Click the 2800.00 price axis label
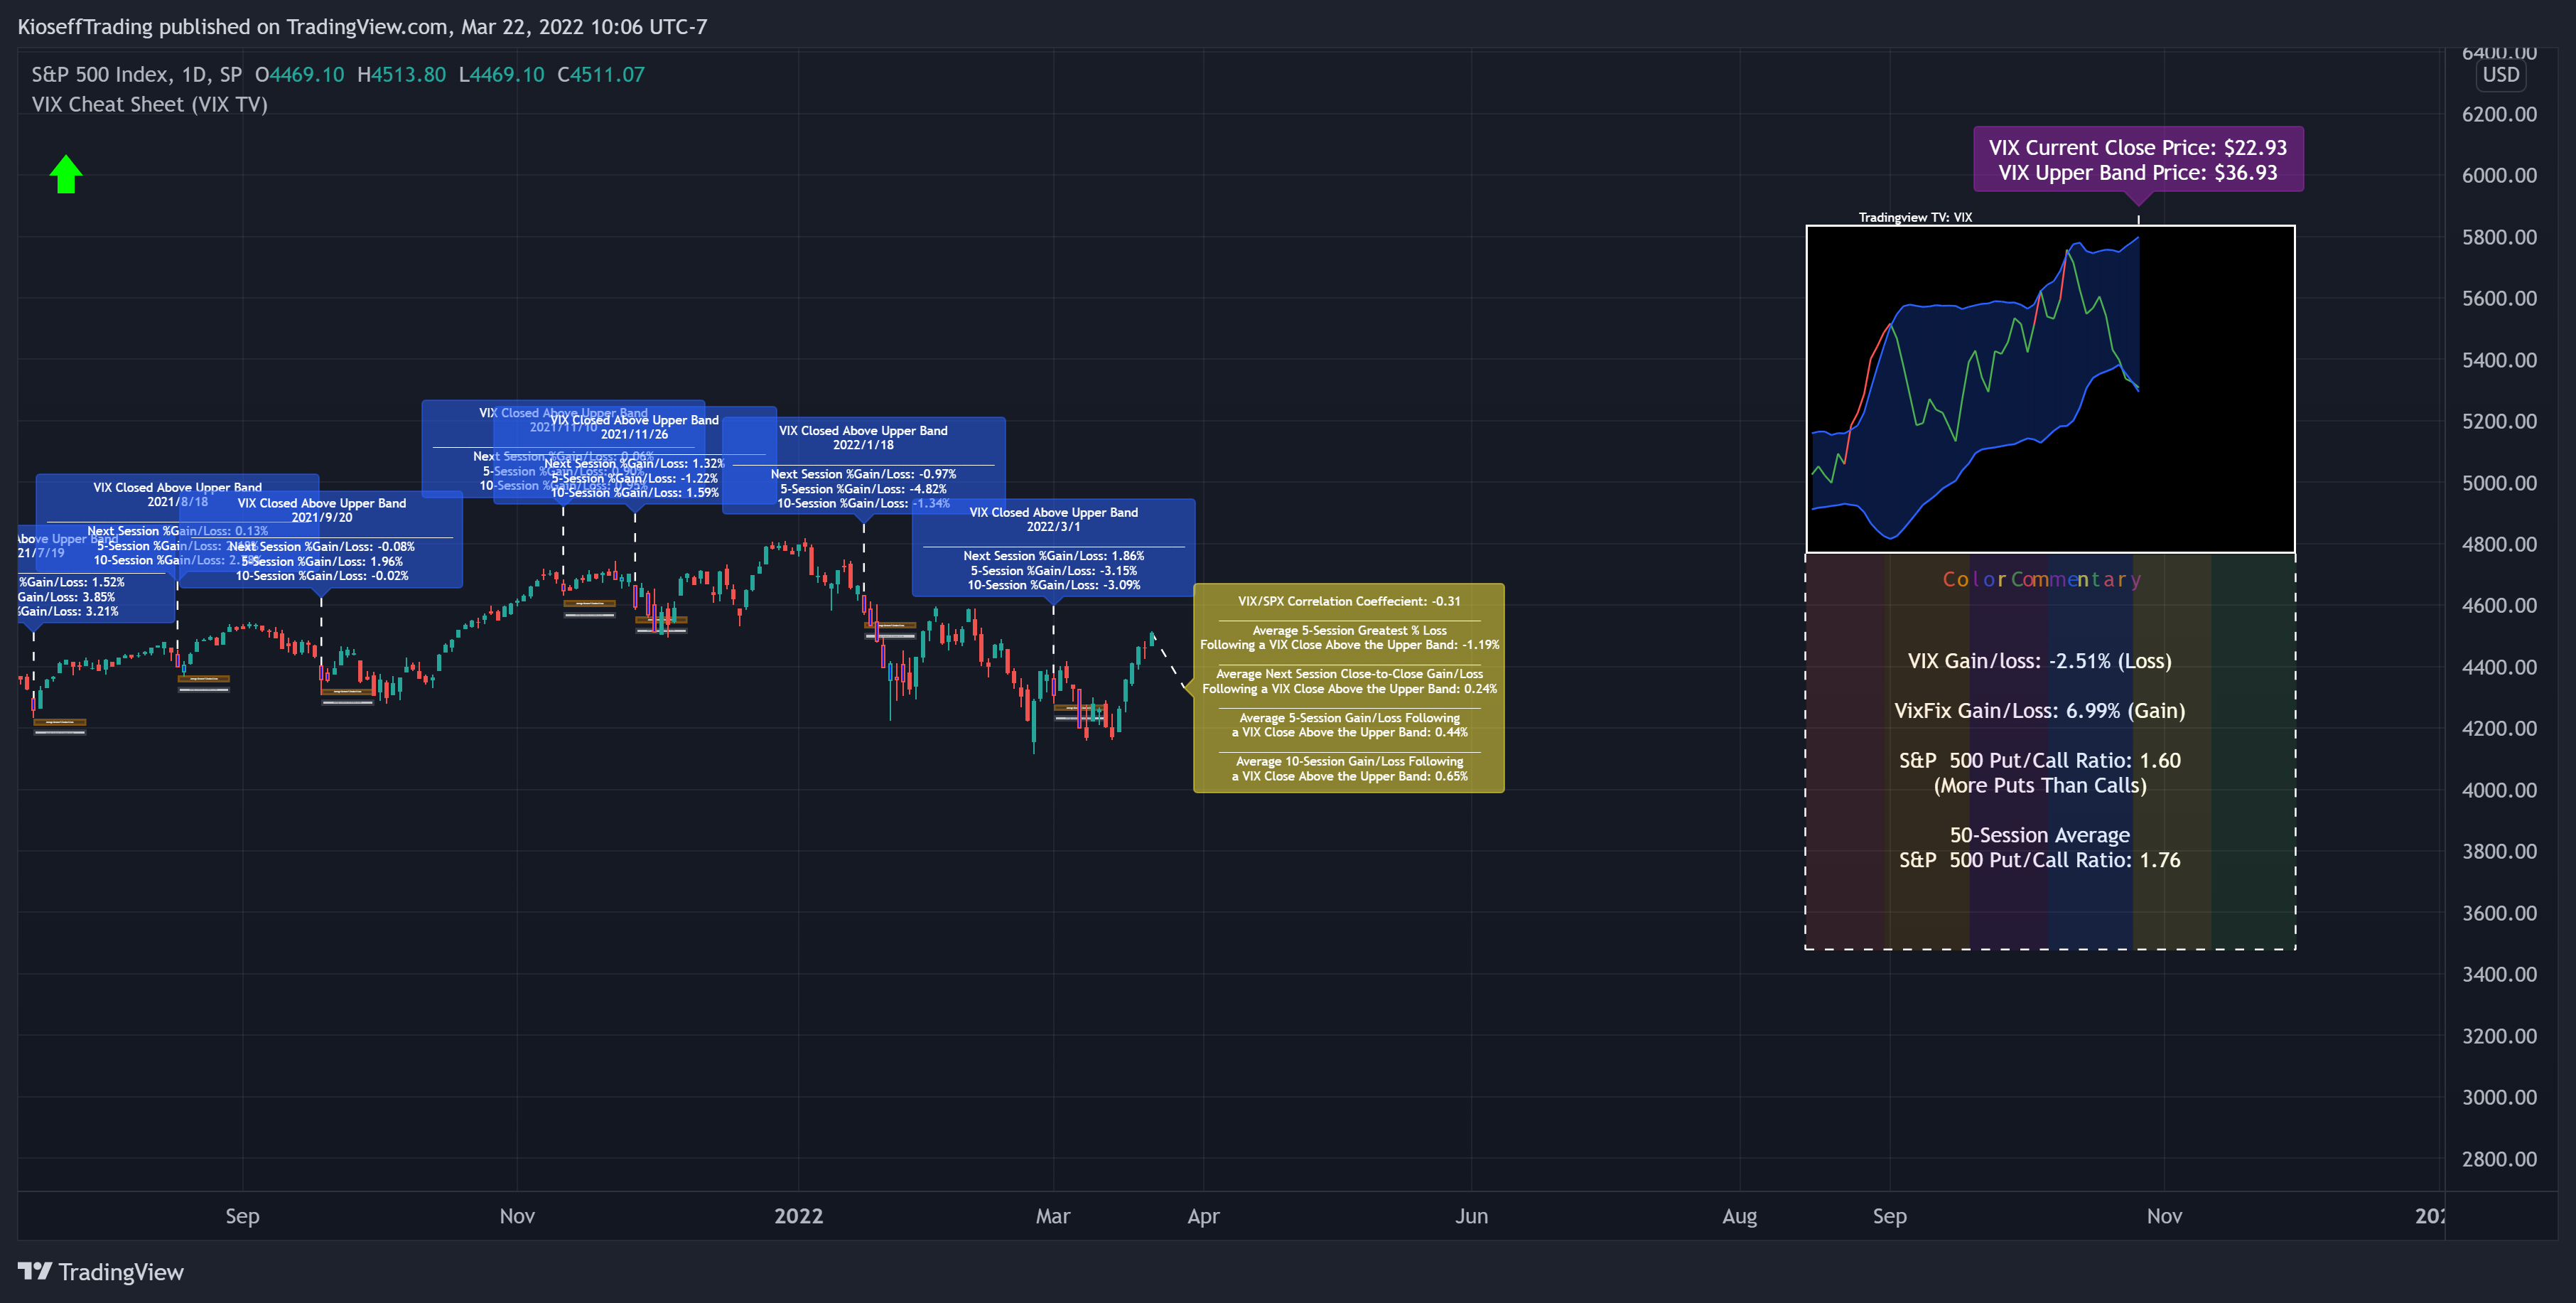Viewport: 2576px width, 1303px height. 2499,1159
